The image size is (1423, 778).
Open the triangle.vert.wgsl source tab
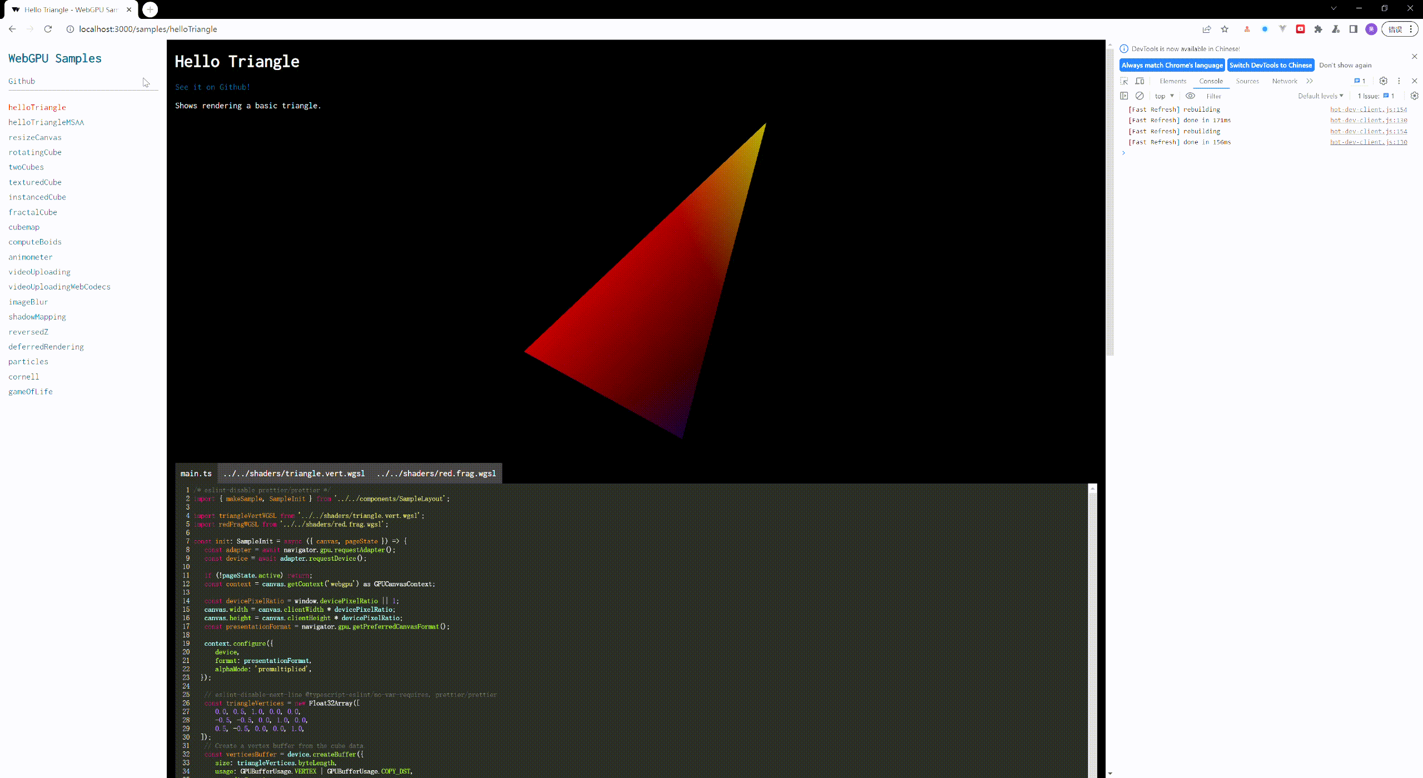point(293,473)
